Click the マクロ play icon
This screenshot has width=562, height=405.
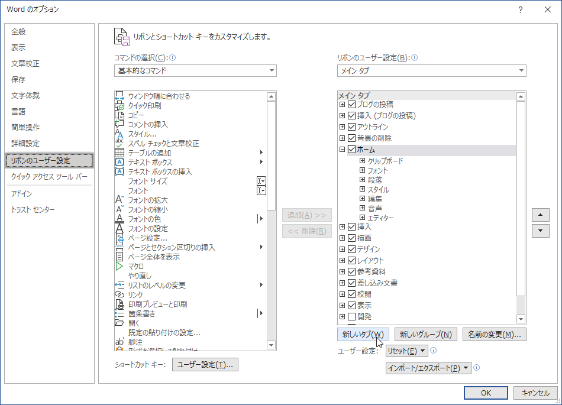point(119,266)
